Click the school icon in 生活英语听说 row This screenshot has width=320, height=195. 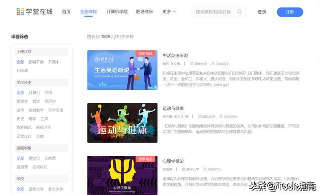click(x=191, y=64)
